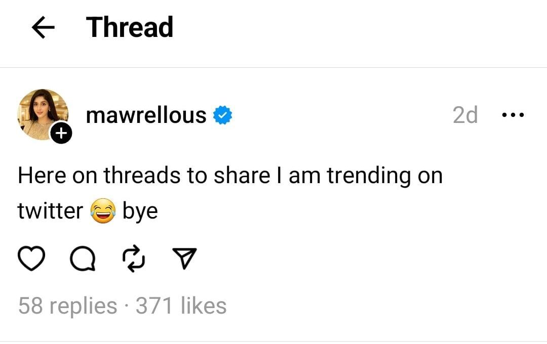View the 371 likes list

[x=181, y=306]
